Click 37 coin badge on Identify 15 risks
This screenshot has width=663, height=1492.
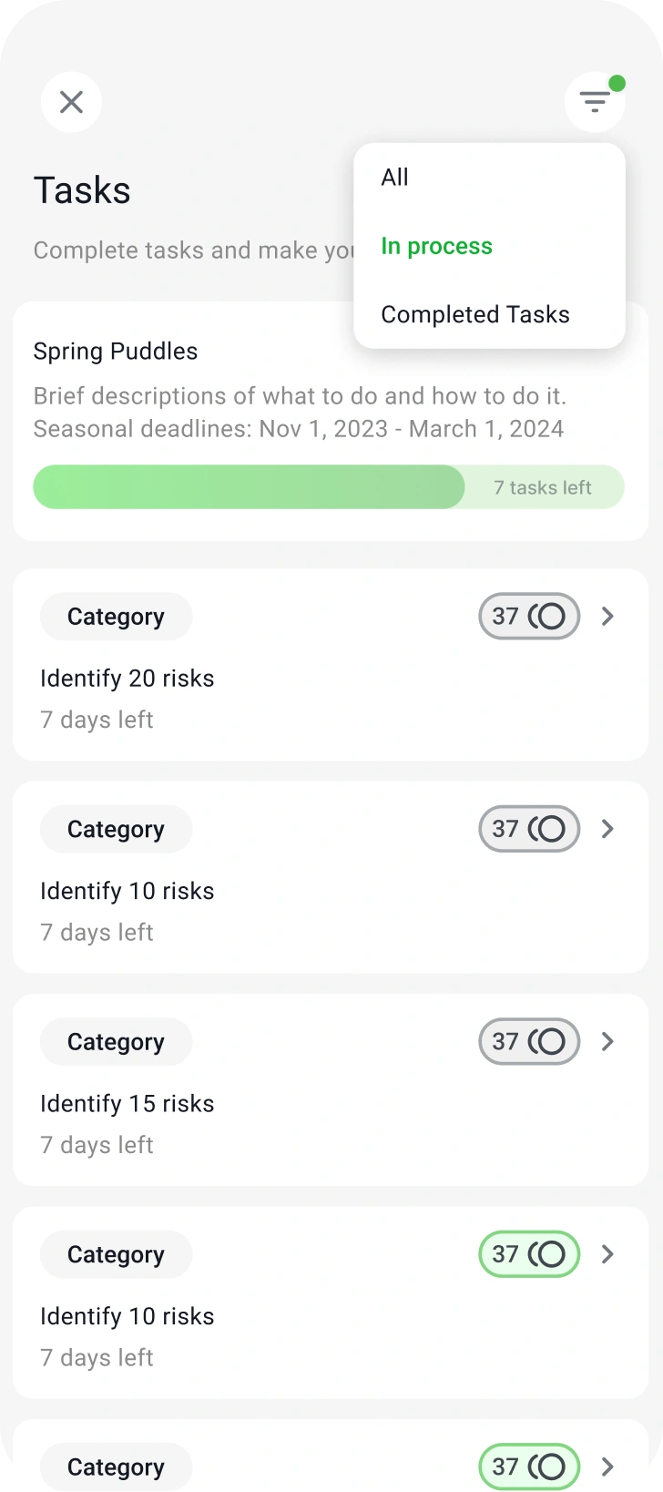pyautogui.click(x=529, y=1041)
